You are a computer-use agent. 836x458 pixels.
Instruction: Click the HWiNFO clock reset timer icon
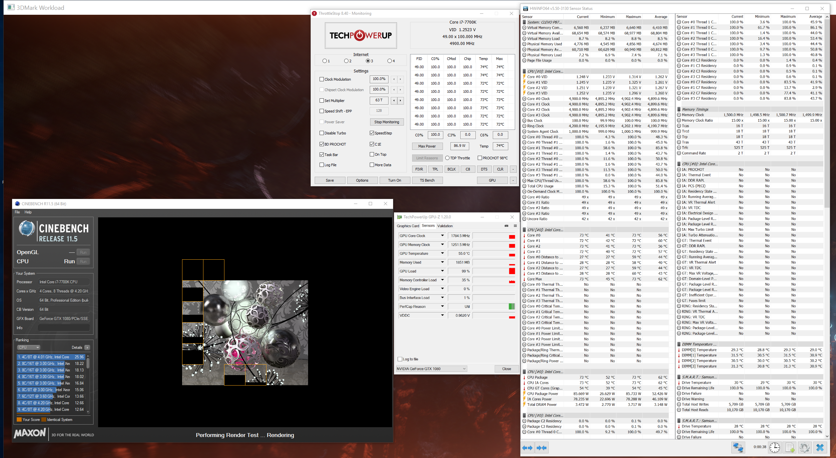pos(775,448)
